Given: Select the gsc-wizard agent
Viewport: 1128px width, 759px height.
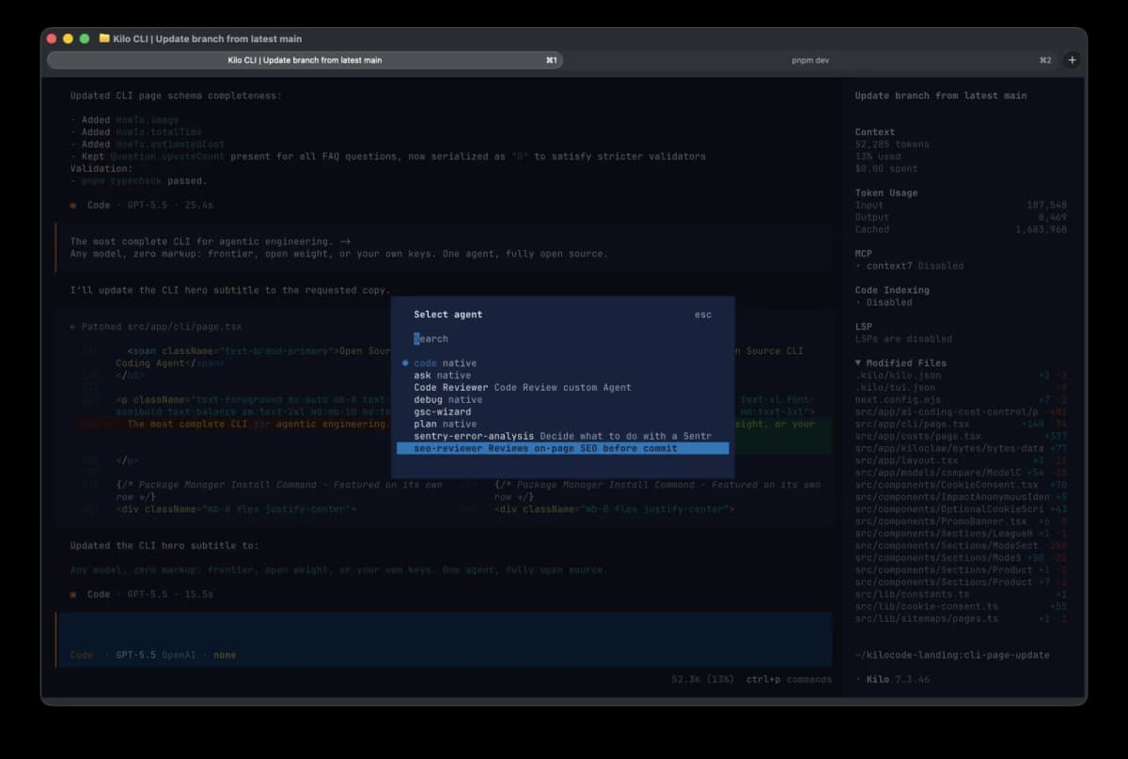Looking at the screenshot, I should [x=562, y=411].
